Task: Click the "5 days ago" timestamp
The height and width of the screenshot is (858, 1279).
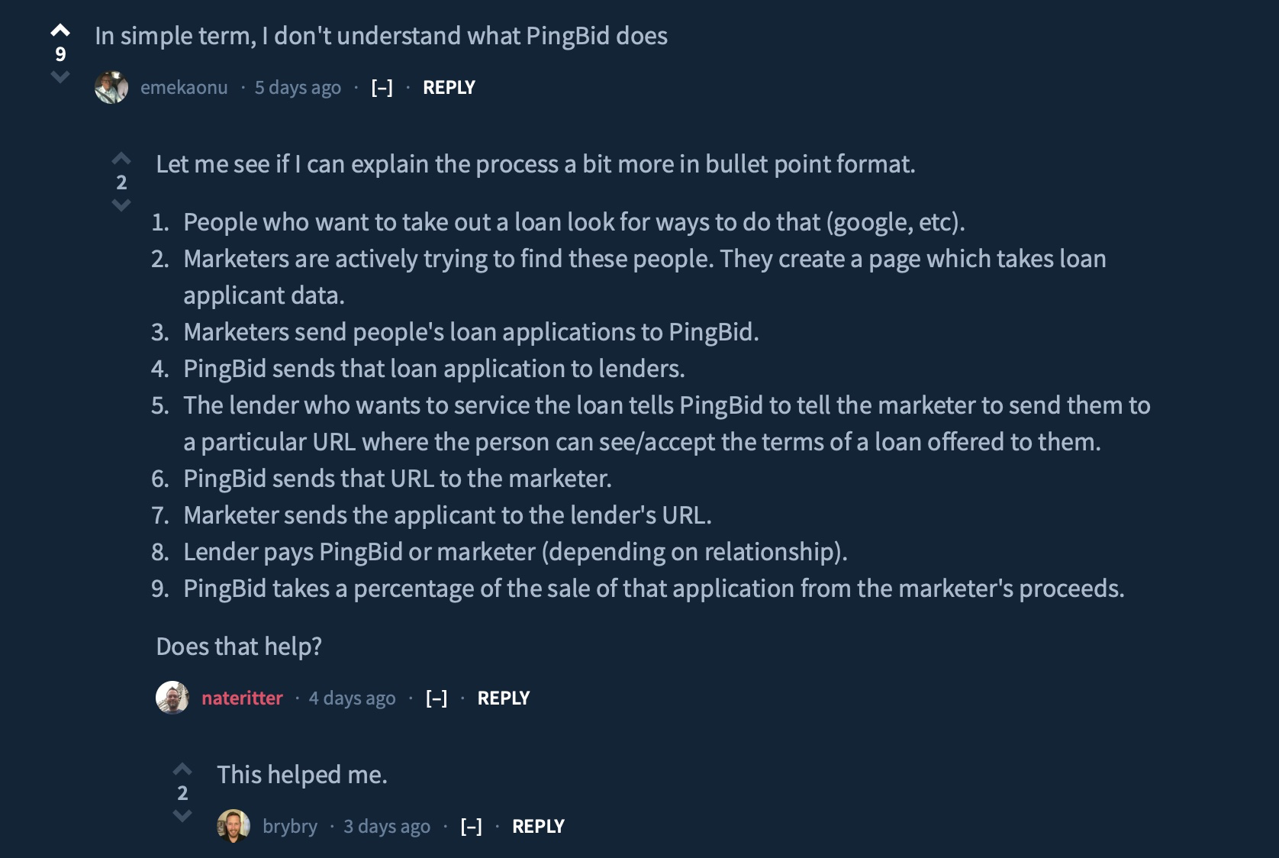Action: [298, 88]
